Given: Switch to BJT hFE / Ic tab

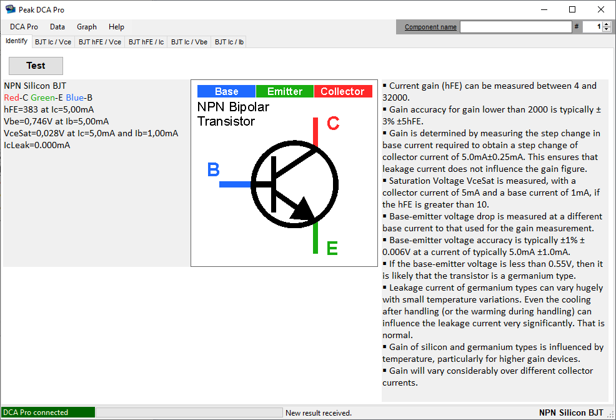Looking at the screenshot, I should click(x=146, y=42).
